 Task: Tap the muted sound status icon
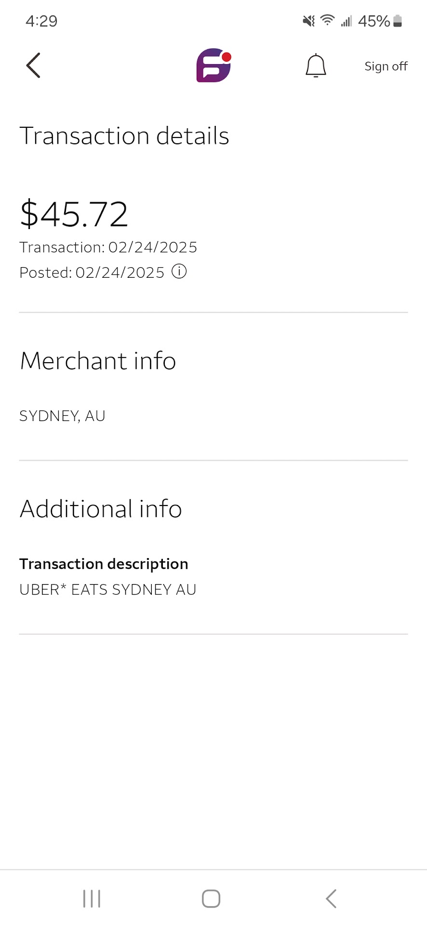tap(308, 21)
